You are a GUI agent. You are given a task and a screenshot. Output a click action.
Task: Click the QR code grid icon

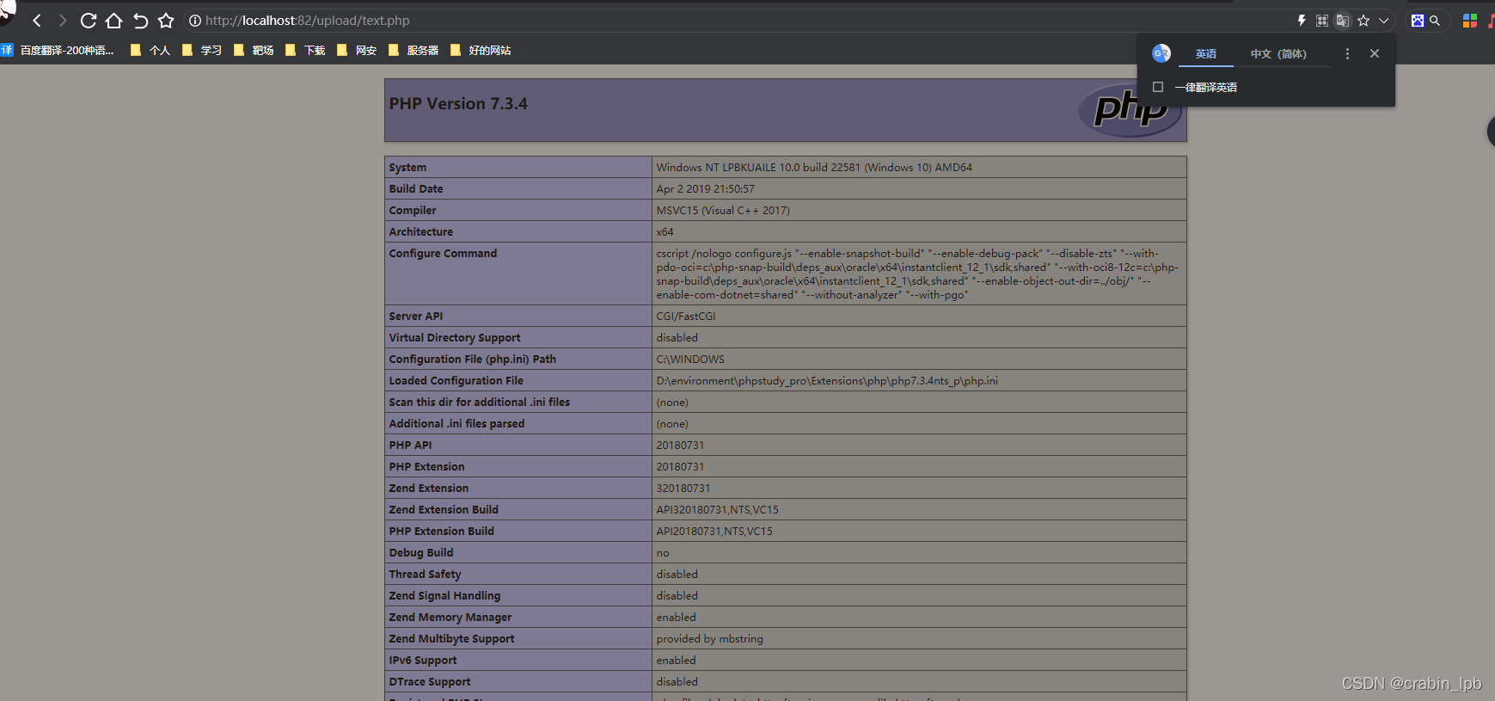[1322, 21]
